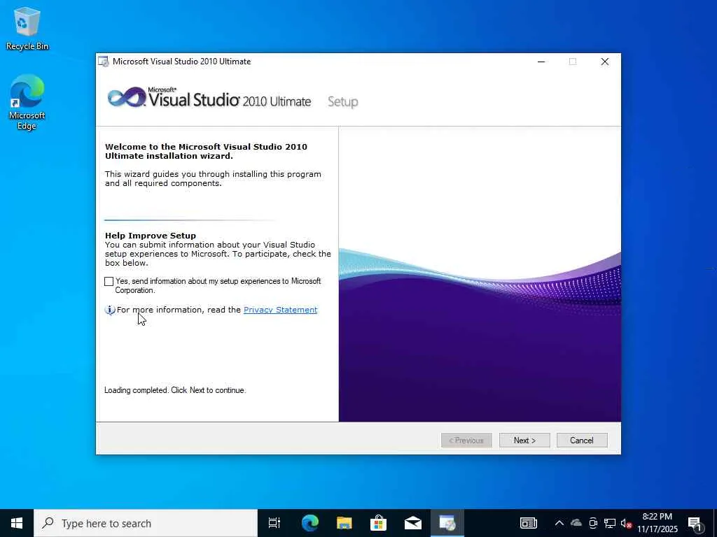Open the Windows Start menu
This screenshot has width=717, height=537.
tap(17, 523)
